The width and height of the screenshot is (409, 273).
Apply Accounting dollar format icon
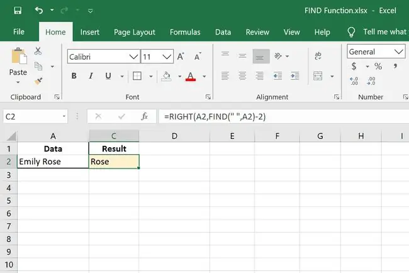click(354, 66)
